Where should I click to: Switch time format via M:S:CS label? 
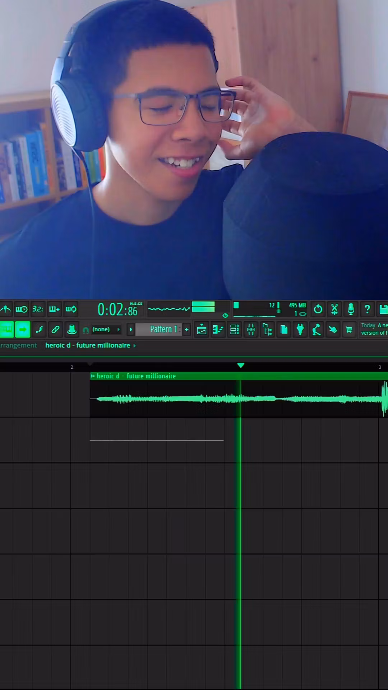tap(136, 304)
